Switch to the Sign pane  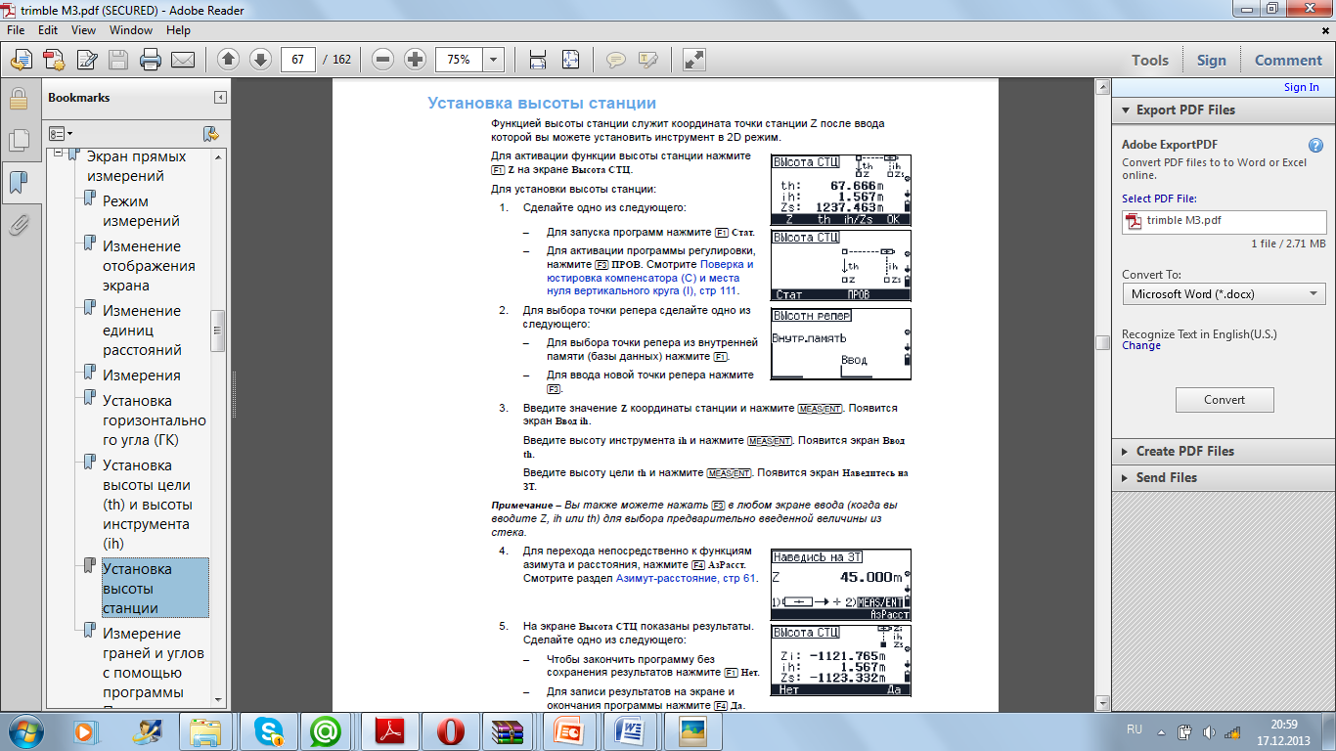[1211, 61]
